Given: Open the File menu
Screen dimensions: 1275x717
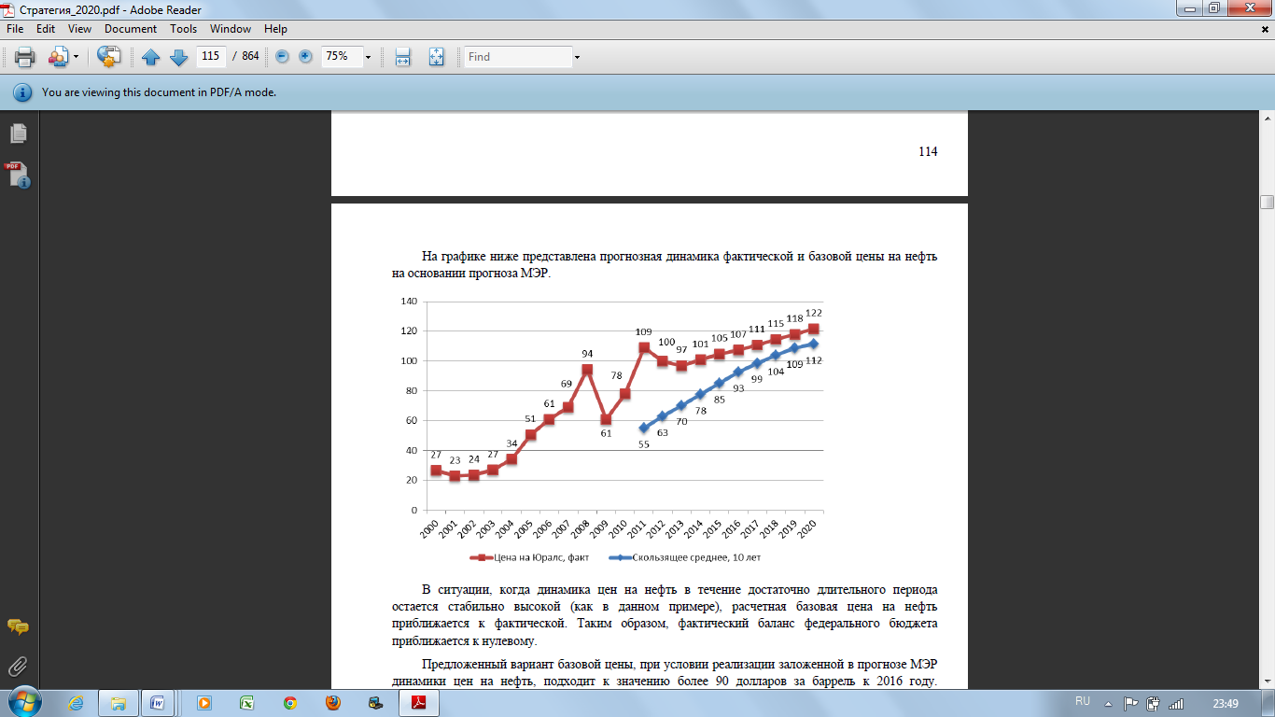Looking at the screenshot, I should (15, 29).
